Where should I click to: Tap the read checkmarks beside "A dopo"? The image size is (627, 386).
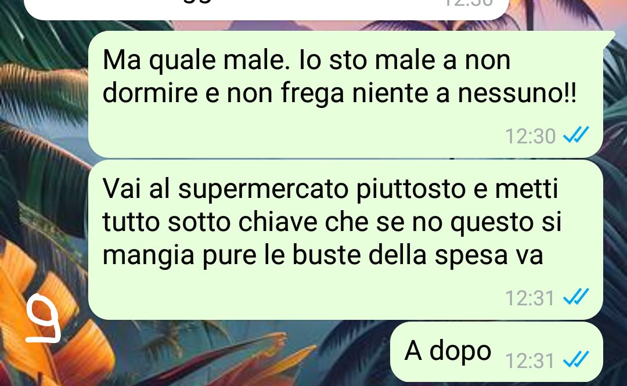(576, 359)
